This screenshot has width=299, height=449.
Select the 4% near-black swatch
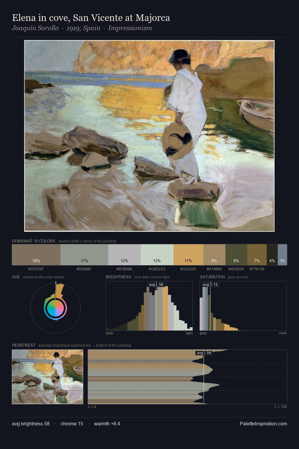point(272,255)
